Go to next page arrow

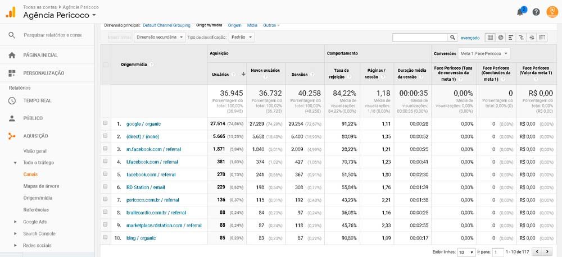547,252
